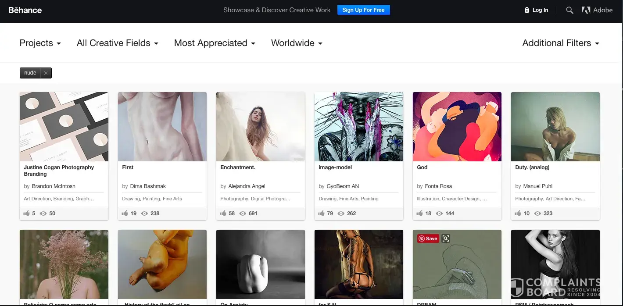
Task: Click the visual search icon beside the Save button
Action: pyautogui.click(x=446, y=238)
